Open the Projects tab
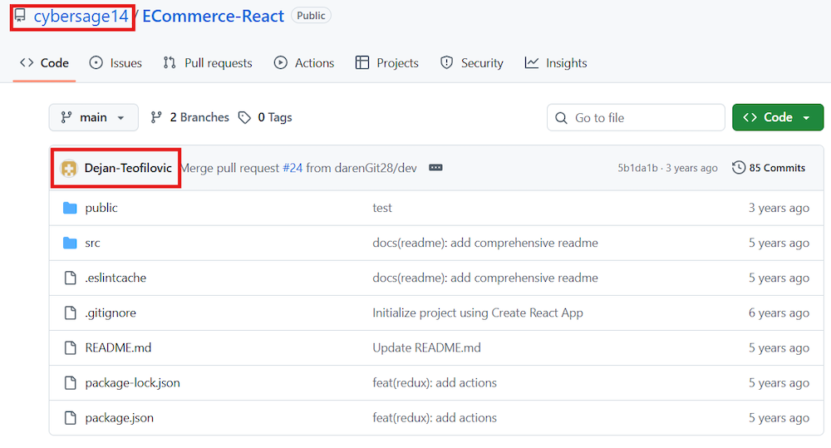The image size is (831, 448). click(x=387, y=63)
